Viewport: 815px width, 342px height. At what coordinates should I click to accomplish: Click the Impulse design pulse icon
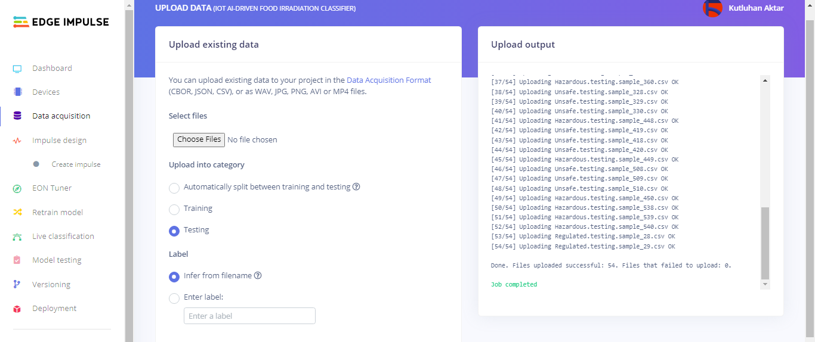pyautogui.click(x=17, y=141)
